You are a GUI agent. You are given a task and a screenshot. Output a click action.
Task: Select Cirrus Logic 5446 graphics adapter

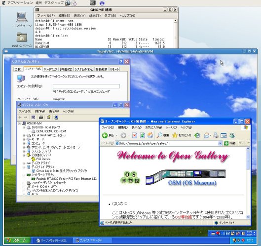[x=62, y=171]
